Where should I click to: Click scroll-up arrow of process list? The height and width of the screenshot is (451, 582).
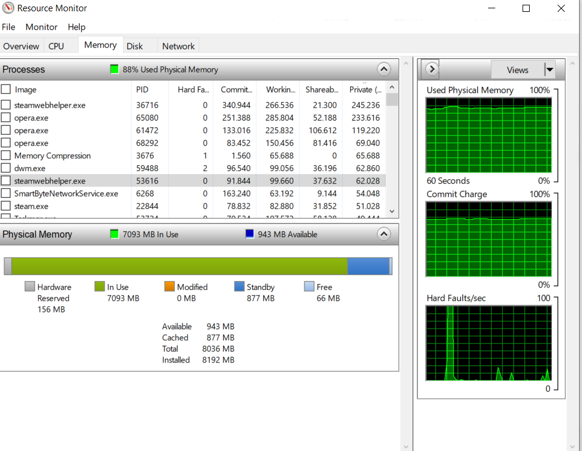pyautogui.click(x=392, y=87)
